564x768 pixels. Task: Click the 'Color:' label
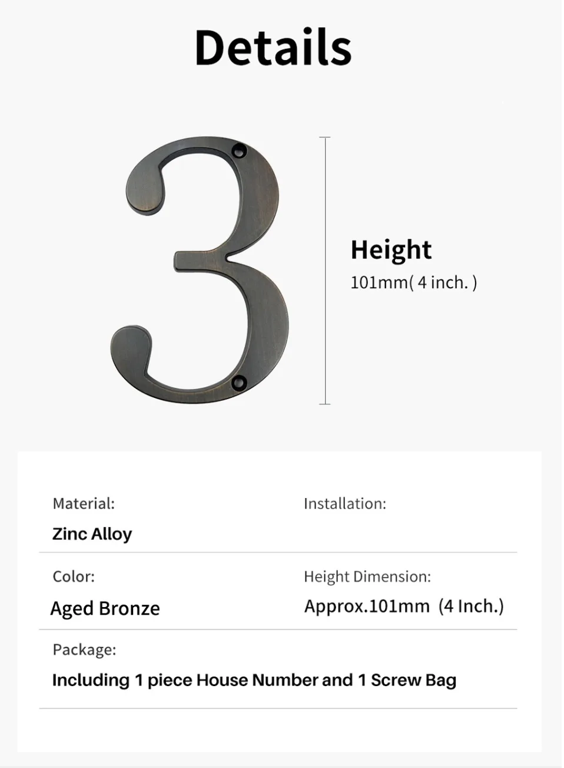tap(74, 576)
